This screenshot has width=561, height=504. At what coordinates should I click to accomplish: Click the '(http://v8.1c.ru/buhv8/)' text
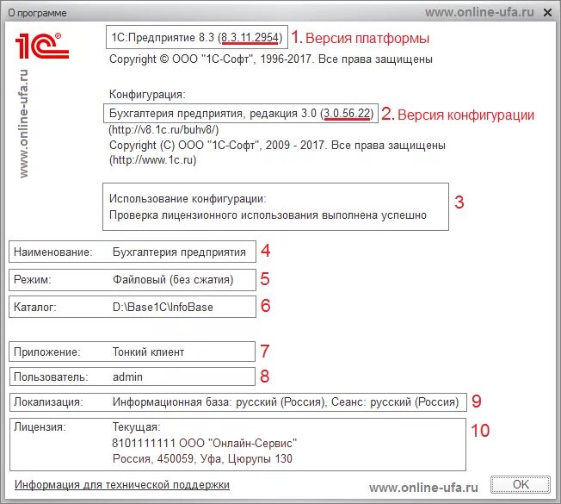click(163, 129)
